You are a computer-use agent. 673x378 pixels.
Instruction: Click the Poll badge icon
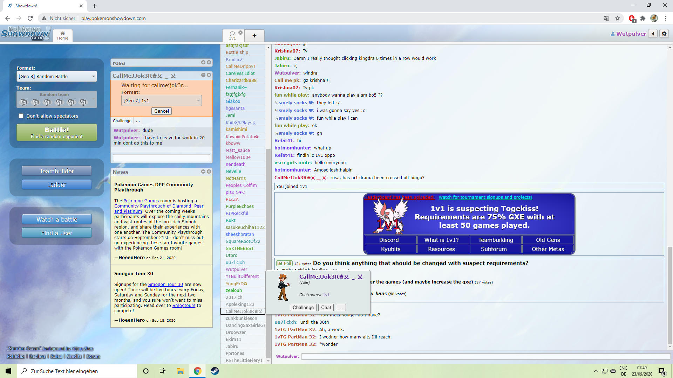click(284, 264)
